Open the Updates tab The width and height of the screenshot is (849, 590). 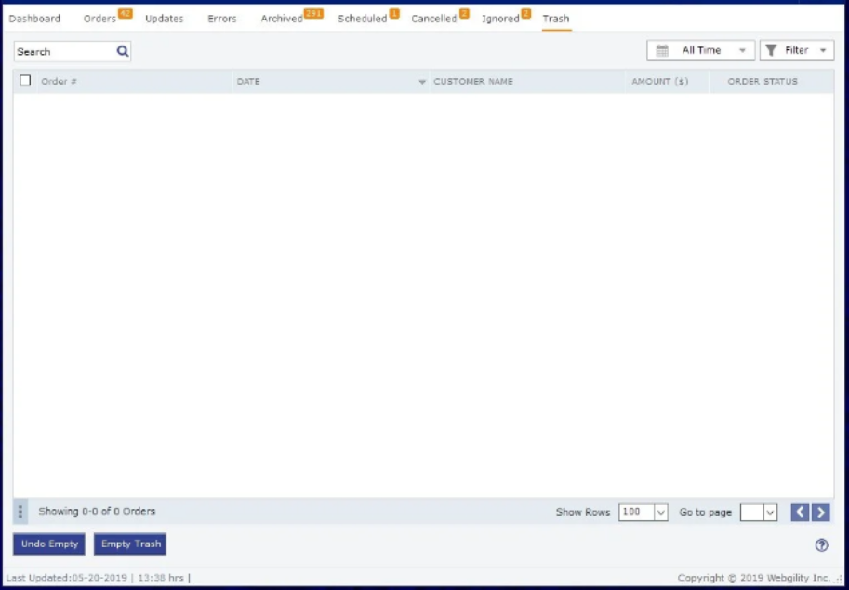click(x=164, y=19)
